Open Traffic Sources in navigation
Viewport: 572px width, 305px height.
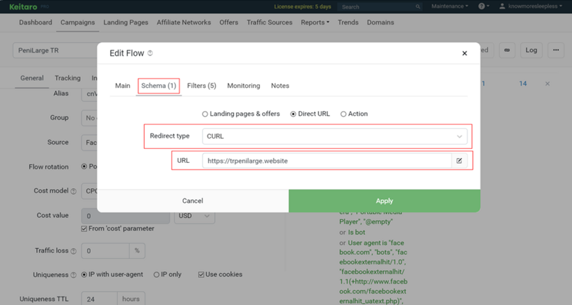(x=269, y=23)
